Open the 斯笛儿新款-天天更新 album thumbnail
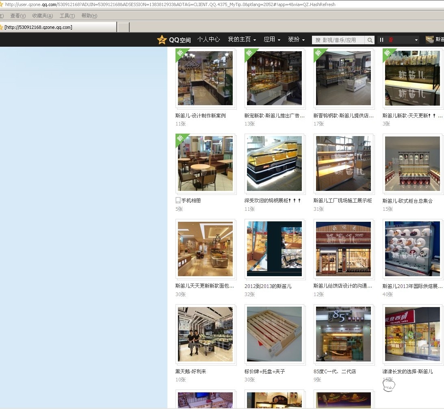Screen dimensions: 444x409 [x=413, y=78]
